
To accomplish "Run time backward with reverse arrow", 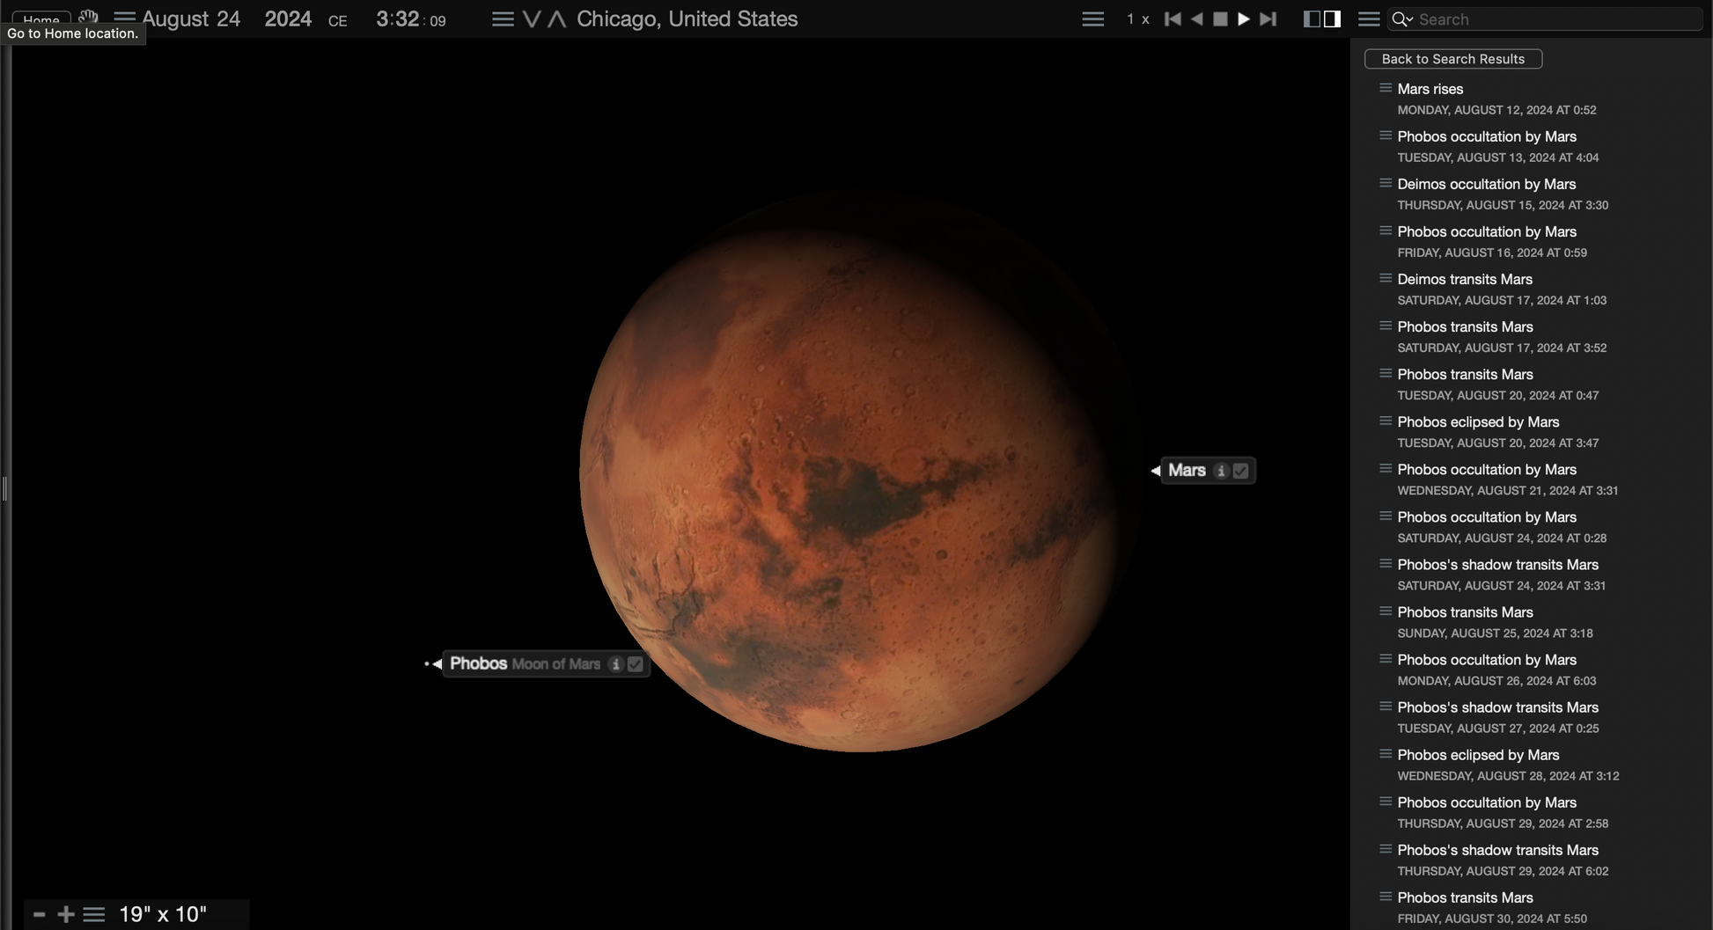I will tap(1197, 18).
